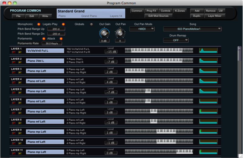The width and height of the screenshot is (243, 158).
Task: Click the Out Gain knob
Action: pos(104,32)
